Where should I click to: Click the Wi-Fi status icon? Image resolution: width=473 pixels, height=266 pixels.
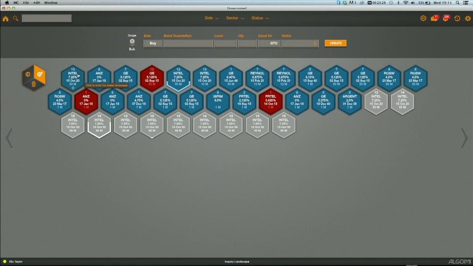405,3
